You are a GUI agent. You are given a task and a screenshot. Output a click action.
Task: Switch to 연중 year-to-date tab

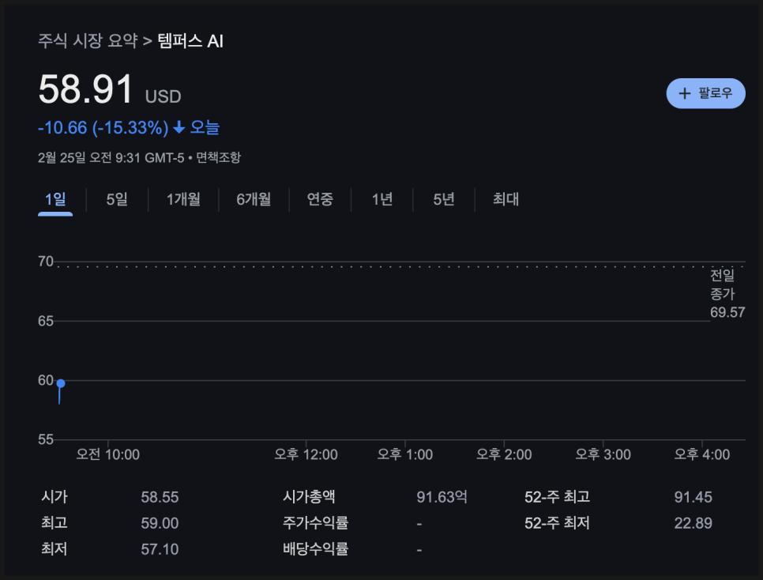[x=320, y=199]
